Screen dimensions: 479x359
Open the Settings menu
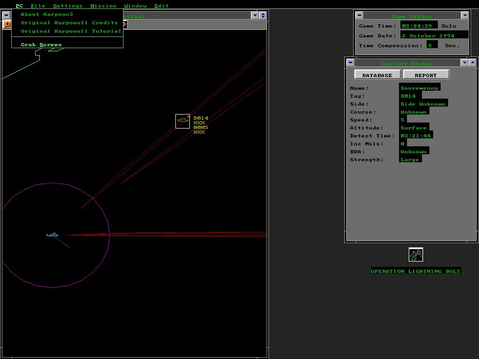[x=68, y=6]
